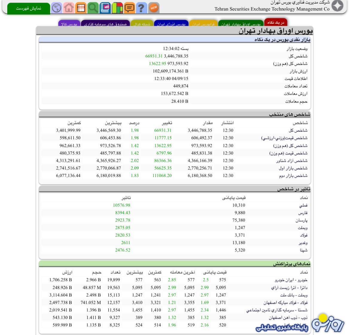Click the orange NEW badge icon

point(154,8)
